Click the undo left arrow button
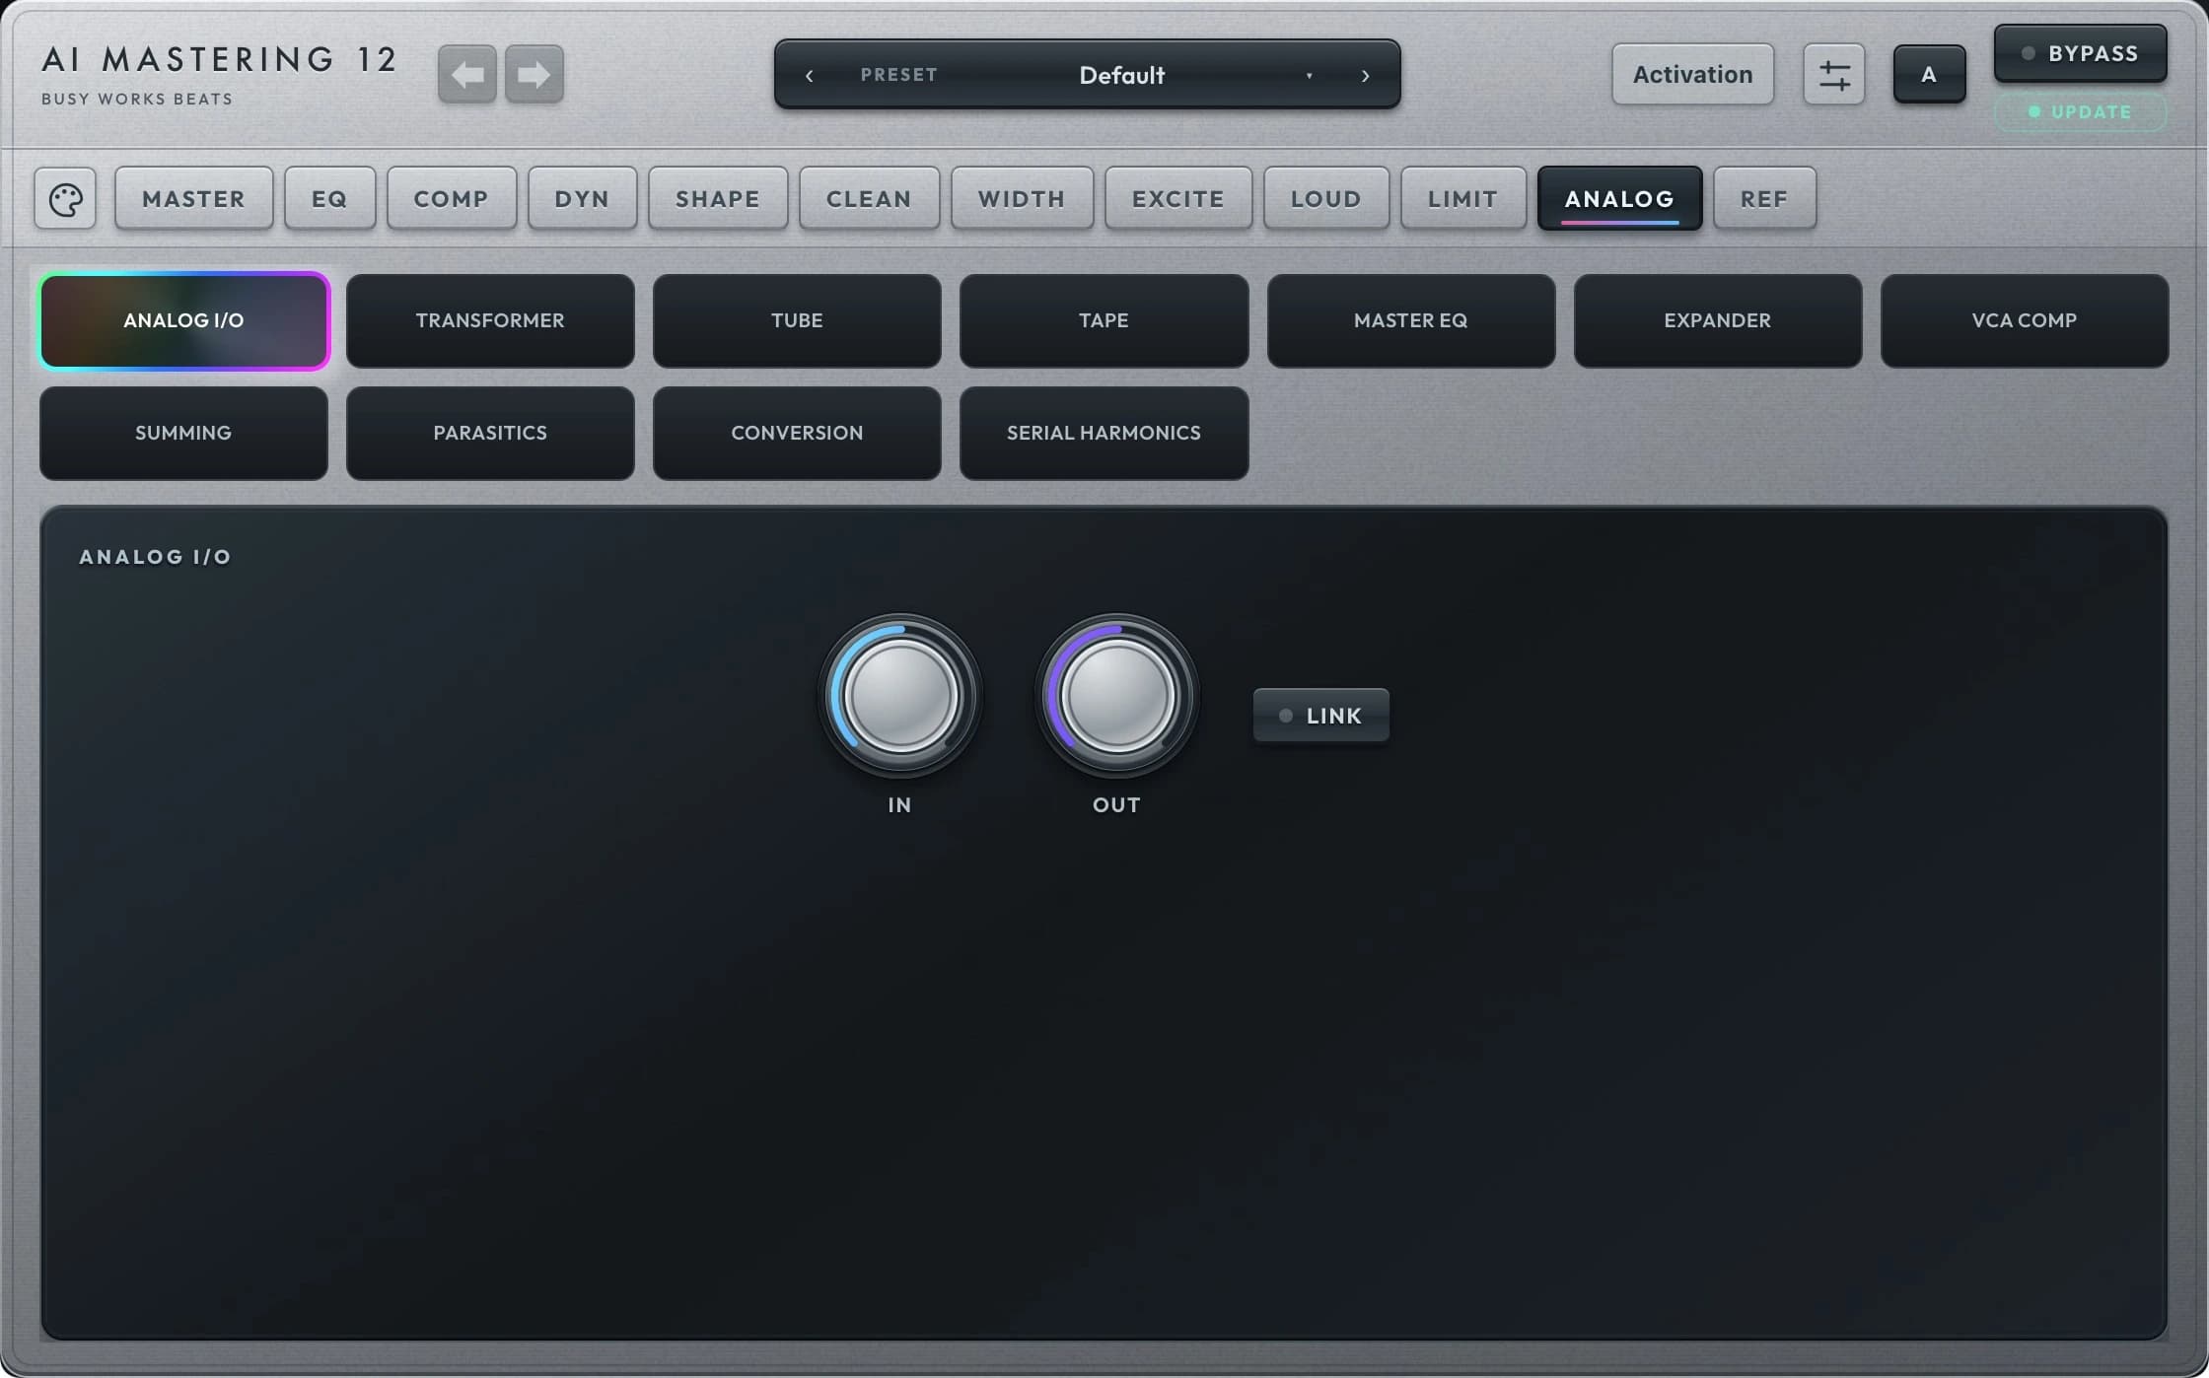 pyautogui.click(x=467, y=74)
